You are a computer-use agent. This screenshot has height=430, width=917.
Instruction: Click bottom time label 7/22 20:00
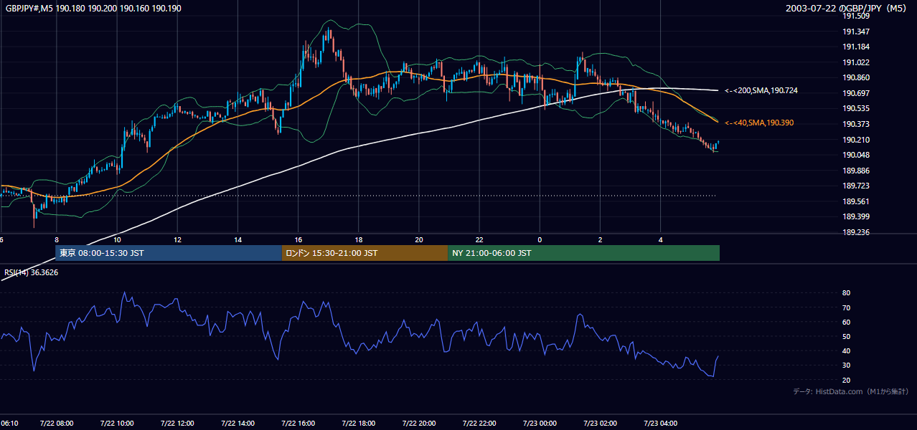click(419, 424)
